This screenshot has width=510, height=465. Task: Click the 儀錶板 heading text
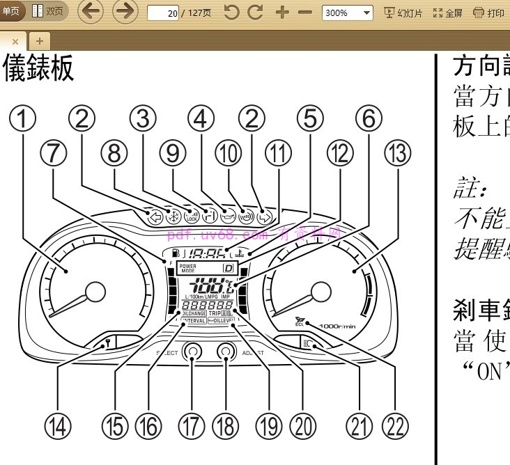point(39,70)
